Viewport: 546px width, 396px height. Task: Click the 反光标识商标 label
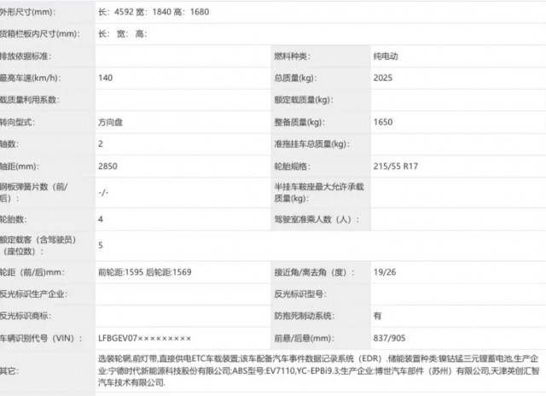26,316
